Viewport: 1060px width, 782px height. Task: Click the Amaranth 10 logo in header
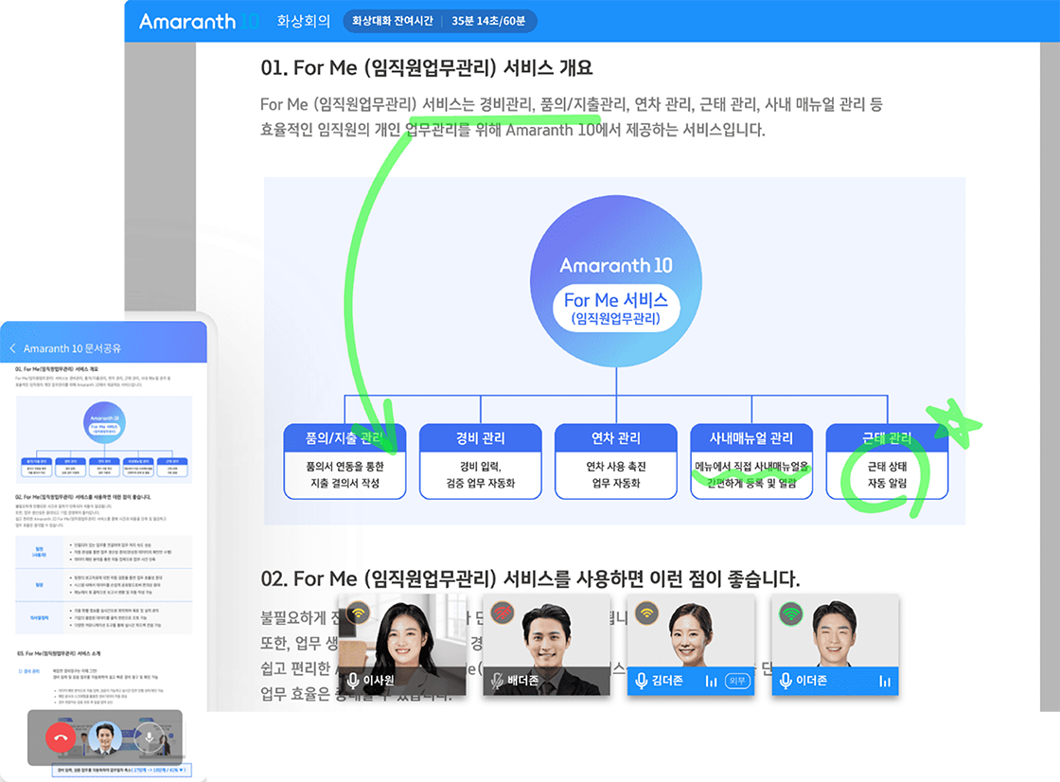pyautogui.click(x=200, y=21)
